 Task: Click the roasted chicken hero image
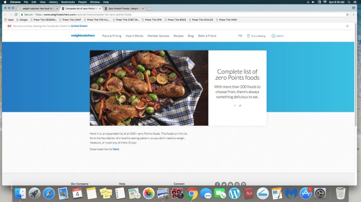coord(149,88)
